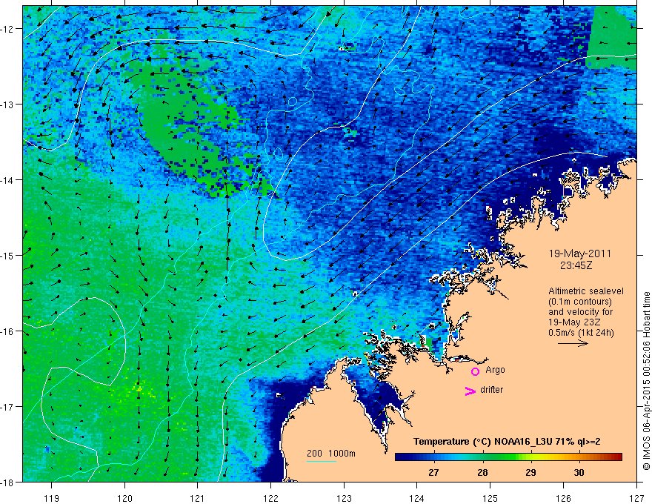Click the '200 1000m' depth label
This screenshot has width=652, height=504.
pos(331,454)
